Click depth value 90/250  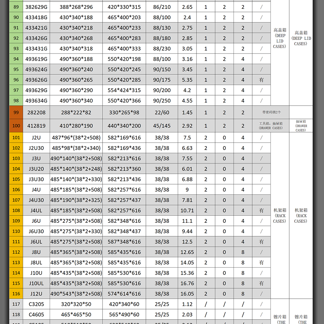162,101
